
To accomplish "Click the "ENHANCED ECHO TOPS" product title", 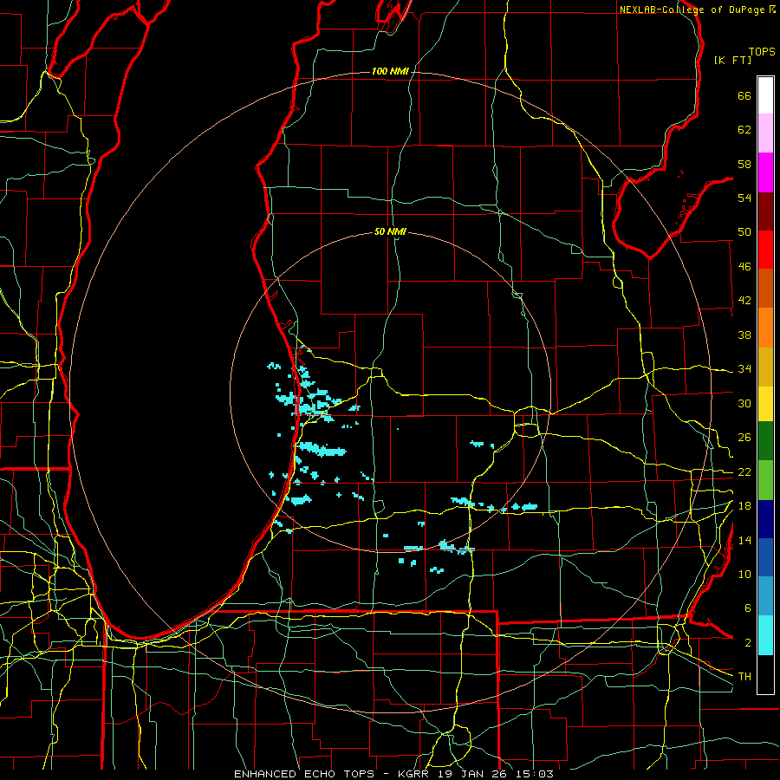I will pyautogui.click(x=304, y=774).
